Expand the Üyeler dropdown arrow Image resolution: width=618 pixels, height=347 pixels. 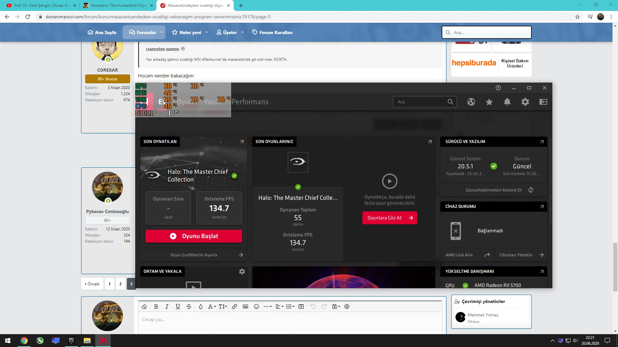pyautogui.click(x=242, y=32)
